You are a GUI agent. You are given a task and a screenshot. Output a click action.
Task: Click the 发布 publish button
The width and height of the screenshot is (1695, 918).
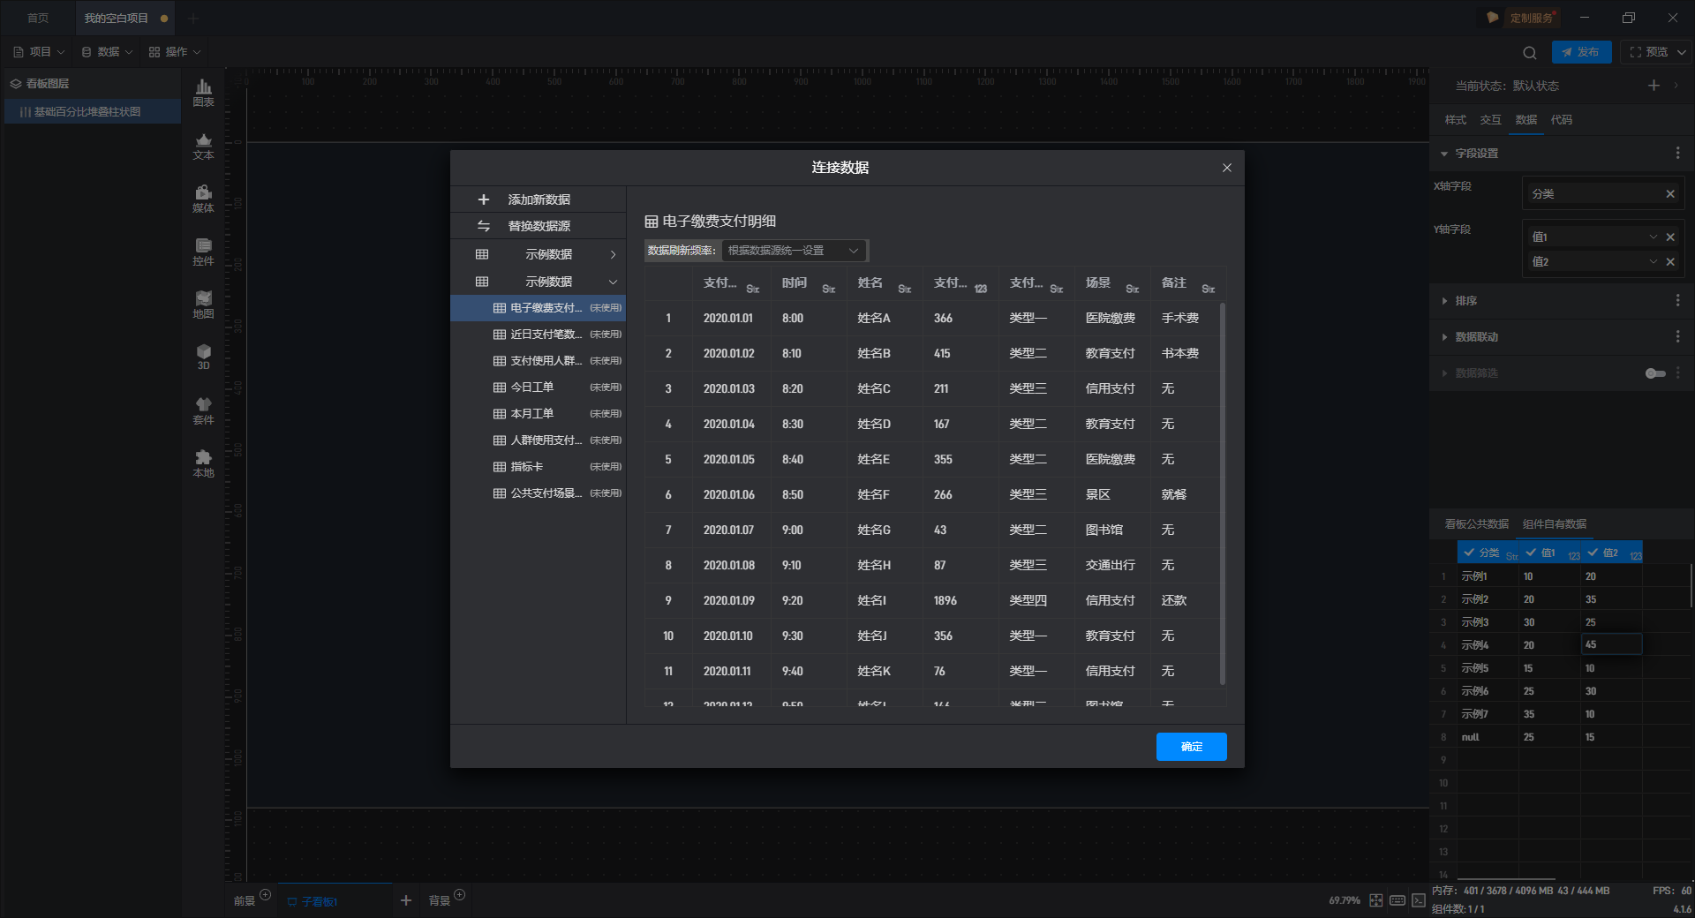click(1581, 52)
